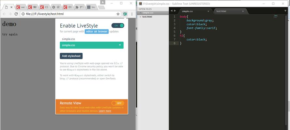Click the 'background:gray;' code line
This screenshot has height=130, width=290.
click(x=200, y=20)
